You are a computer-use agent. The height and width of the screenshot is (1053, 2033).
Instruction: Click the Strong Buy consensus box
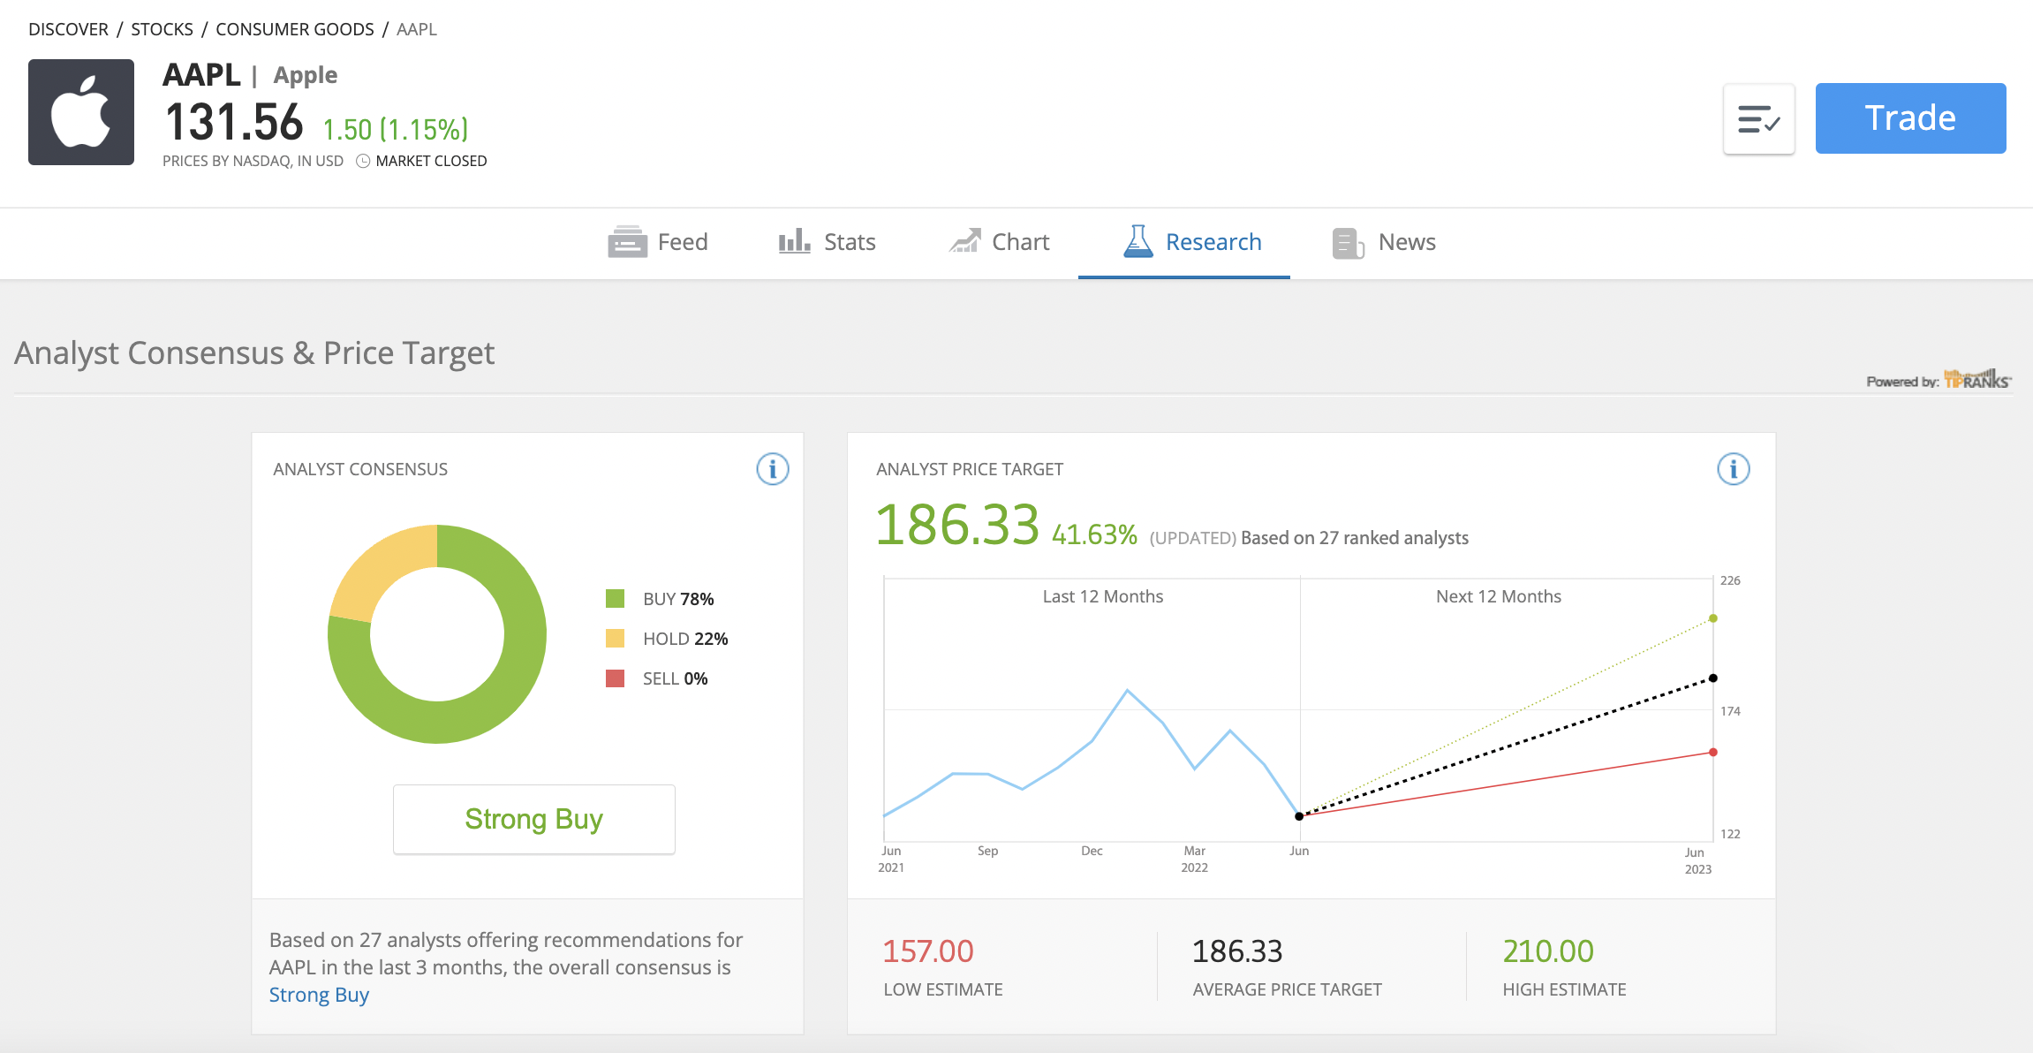pos(534,819)
